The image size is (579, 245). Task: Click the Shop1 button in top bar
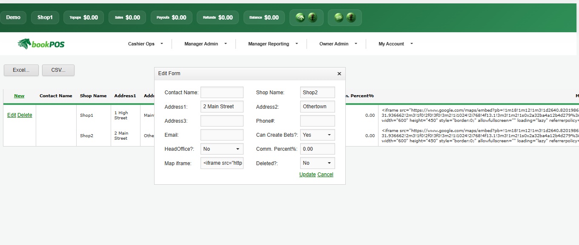coord(45,17)
